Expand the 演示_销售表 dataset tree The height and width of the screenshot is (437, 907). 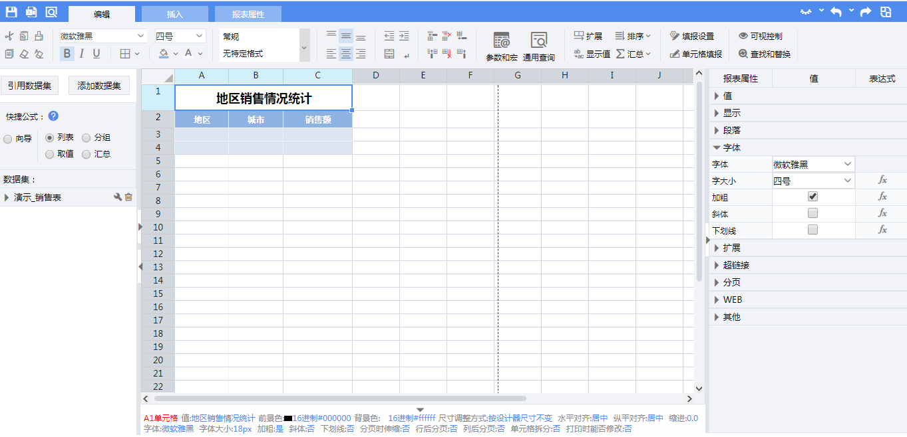(7, 197)
